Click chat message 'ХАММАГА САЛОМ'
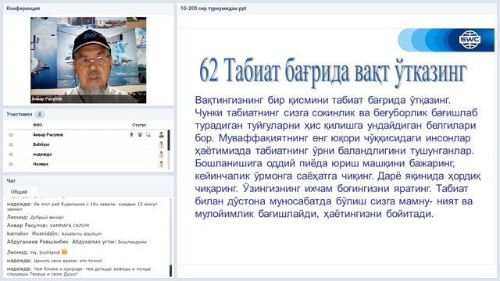500x281 pixels. point(70,226)
